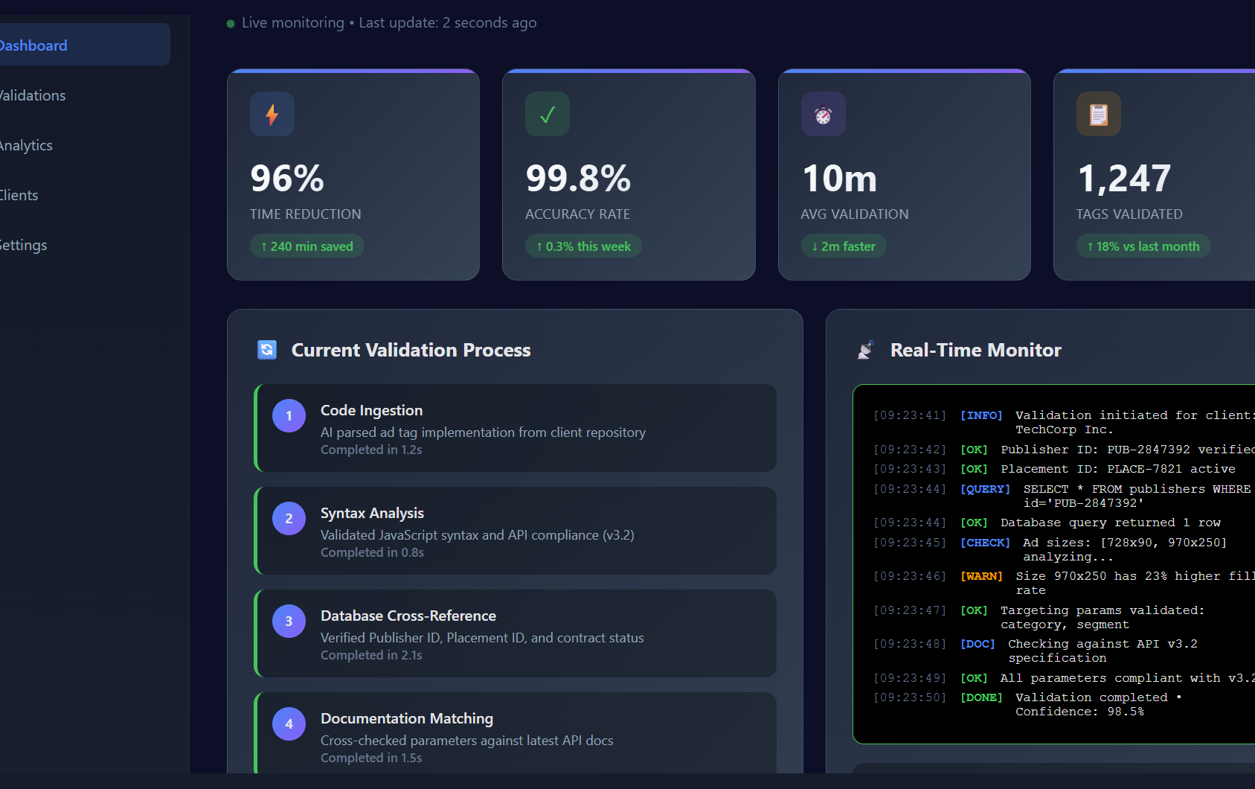Click the lightning bolt Time Reduction icon
The height and width of the screenshot is (789, 1255).
(272, 115)
